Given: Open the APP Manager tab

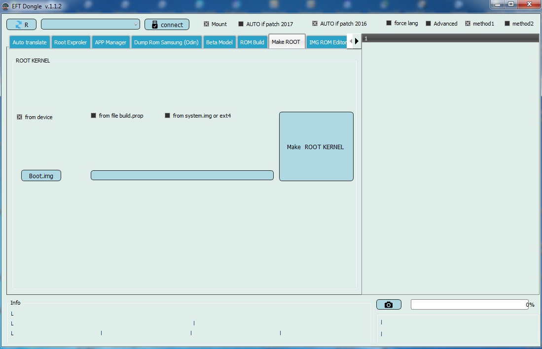Looking at the screenshot, I should (x=110, y=42).
